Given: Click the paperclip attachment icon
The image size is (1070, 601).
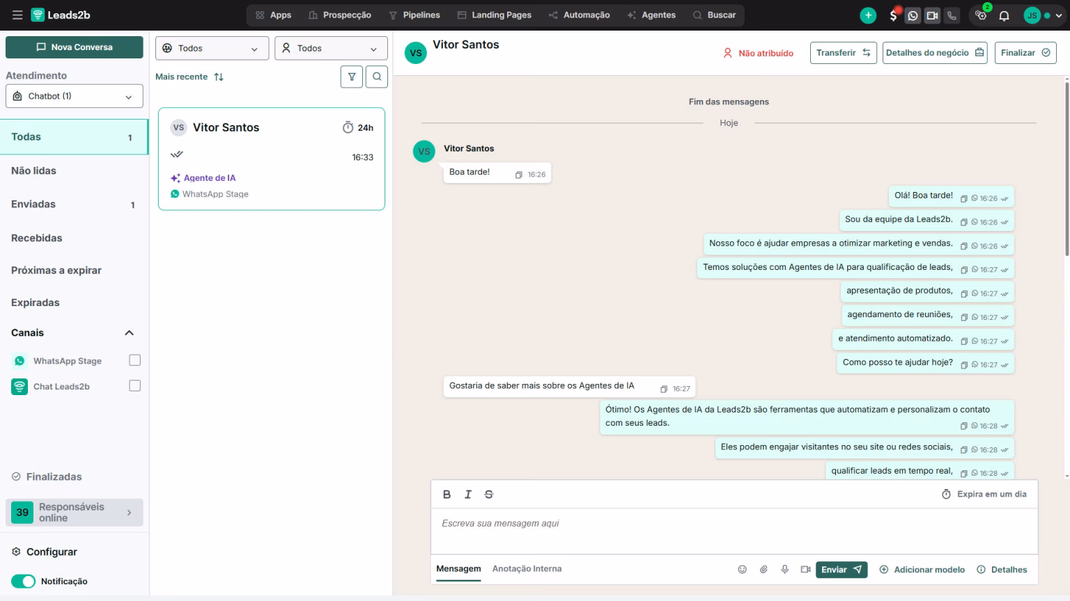Looking at the screenshot, I should tap(763, 569).
